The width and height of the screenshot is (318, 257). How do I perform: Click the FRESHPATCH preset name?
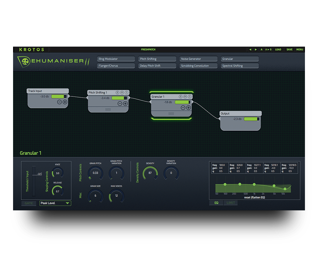point(148,50)
